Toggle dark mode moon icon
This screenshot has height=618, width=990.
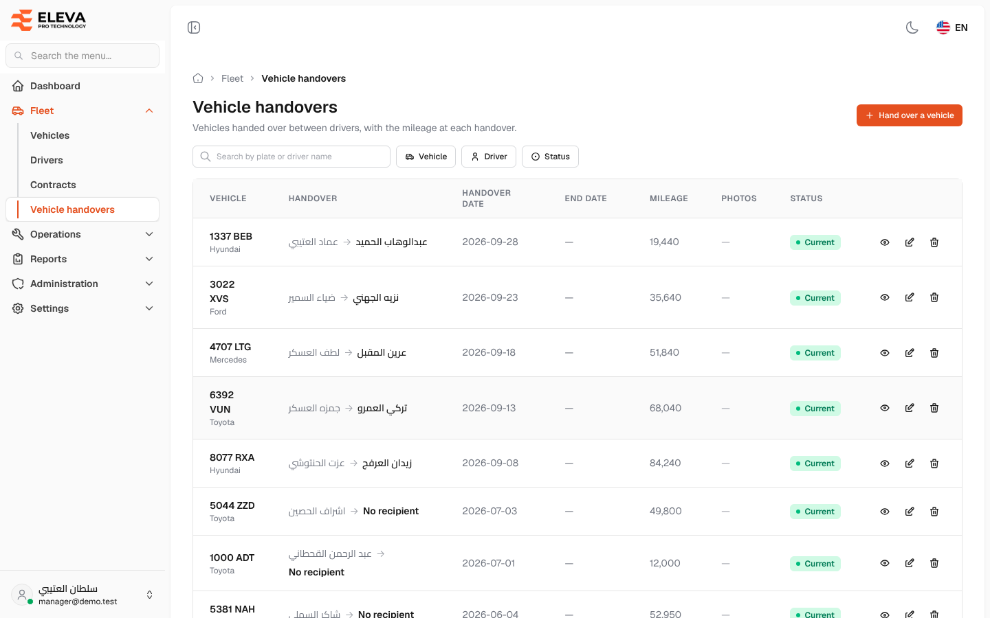tap(912, 27)
